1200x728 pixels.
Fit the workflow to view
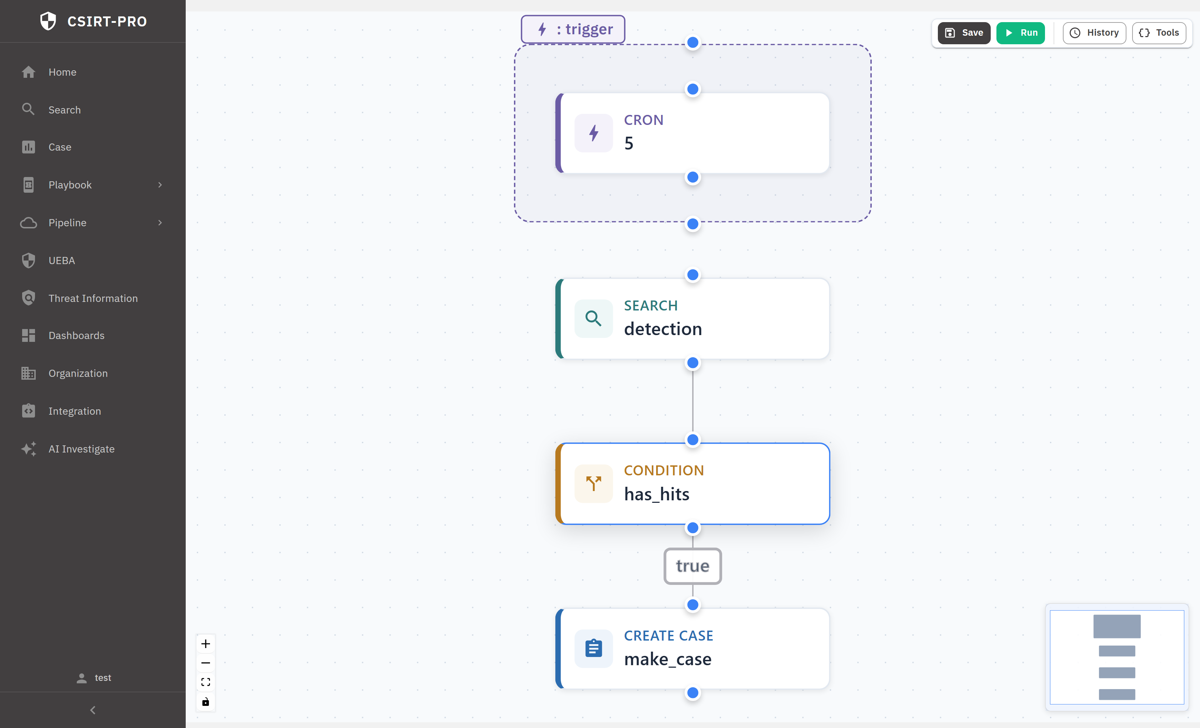[x=205, y=682]
